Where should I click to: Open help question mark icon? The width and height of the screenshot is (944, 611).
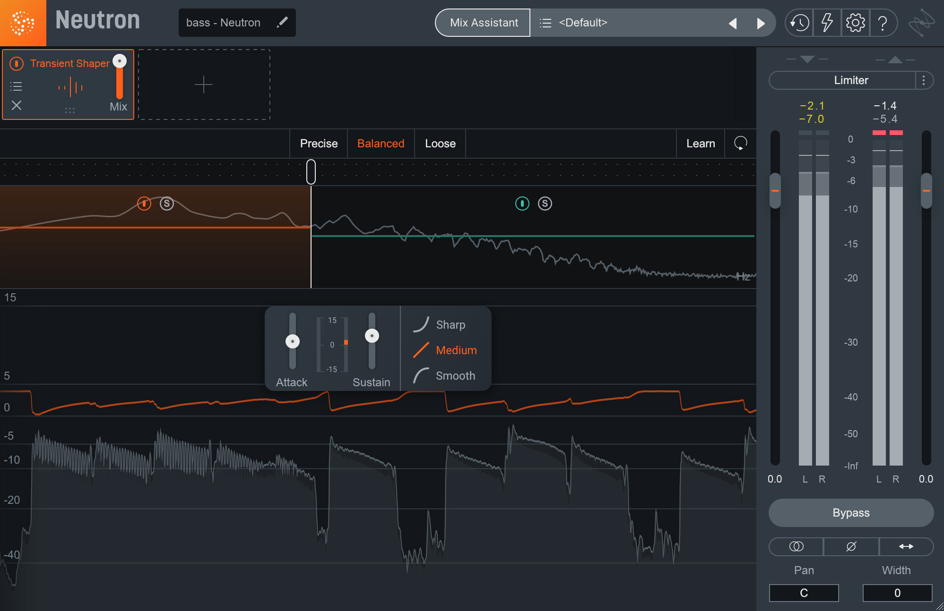[883, 23]
